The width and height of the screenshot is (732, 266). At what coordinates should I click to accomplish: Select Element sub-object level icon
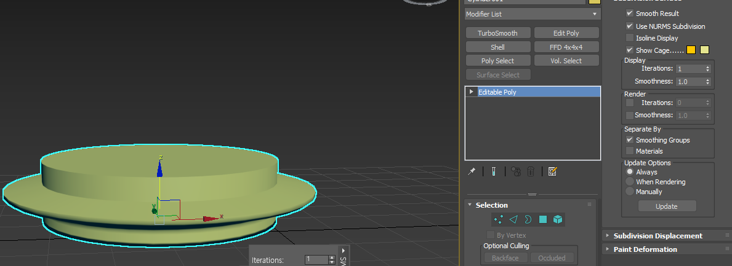[557, 219]
